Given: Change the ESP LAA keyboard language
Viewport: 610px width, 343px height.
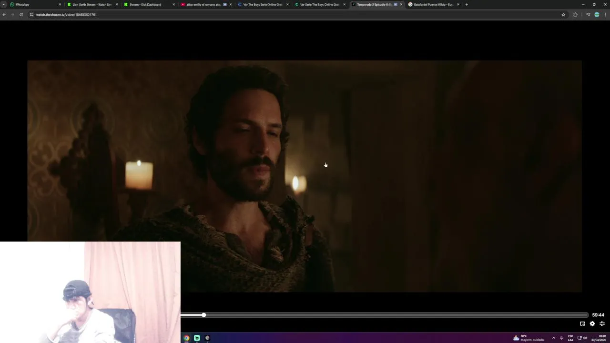Looking at the screenshot, I should (570, 338).
